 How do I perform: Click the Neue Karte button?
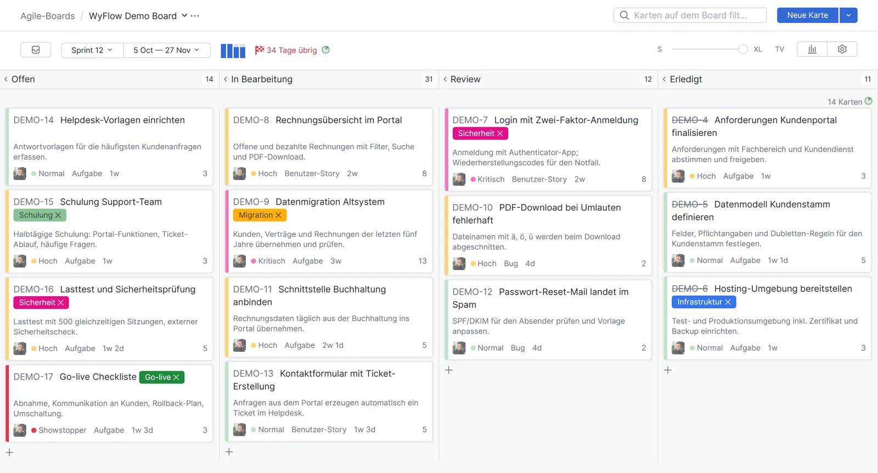tap(808, 15)
